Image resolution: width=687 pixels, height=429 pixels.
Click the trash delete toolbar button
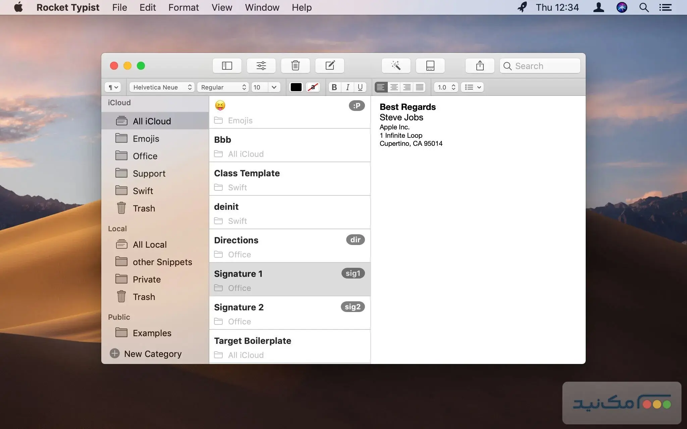(x=296, y=66)
